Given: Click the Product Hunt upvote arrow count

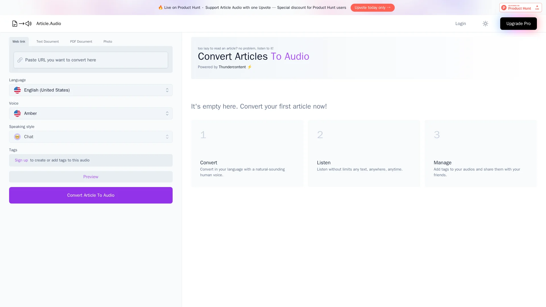Looking at the screenshot, I should (x=537, y=8).
